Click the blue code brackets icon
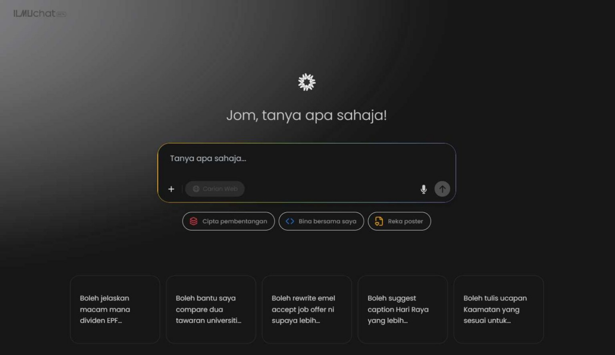The height and width of the screenshot is (355, 615). (290, 221)
